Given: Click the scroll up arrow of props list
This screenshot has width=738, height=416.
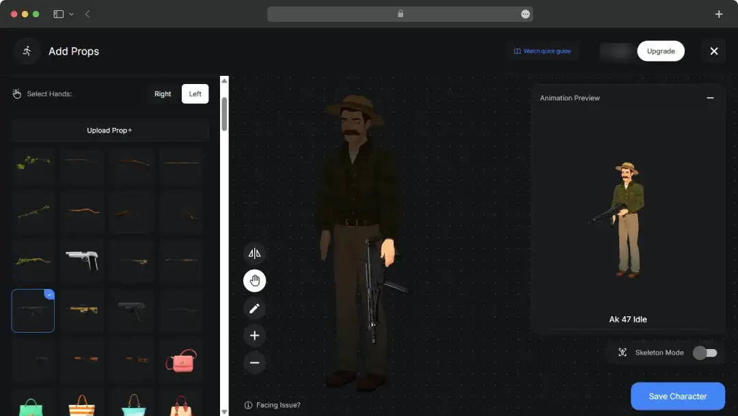Looking at the screenshot, I should [224, 81].
